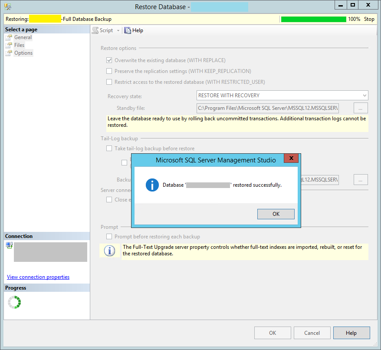
Task: Click the spinning progress indicator
Action: coord(14,302)
